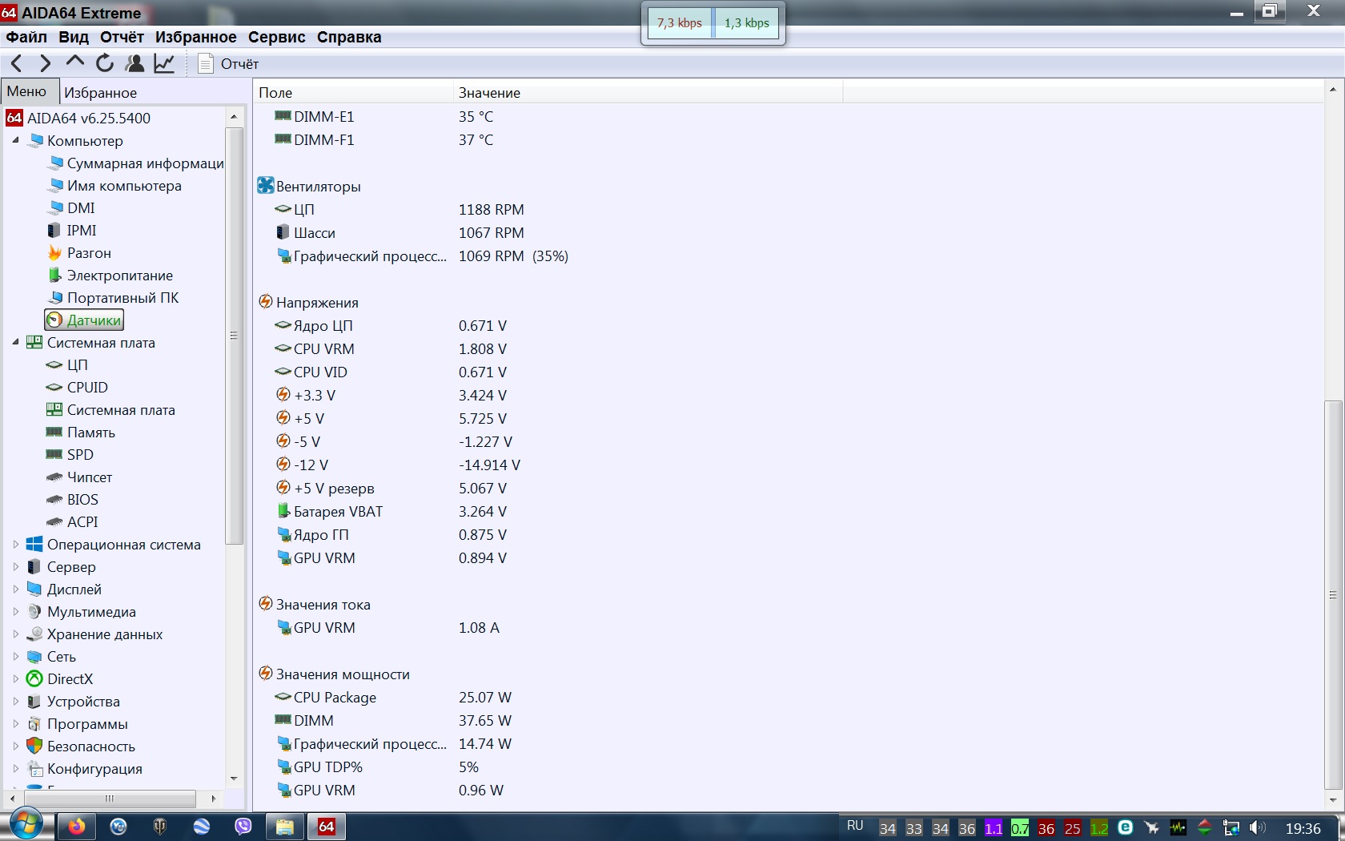1345x841 pixels.
Task: Select Портативный ПК in the tree
Action: [x=113, y=297]
